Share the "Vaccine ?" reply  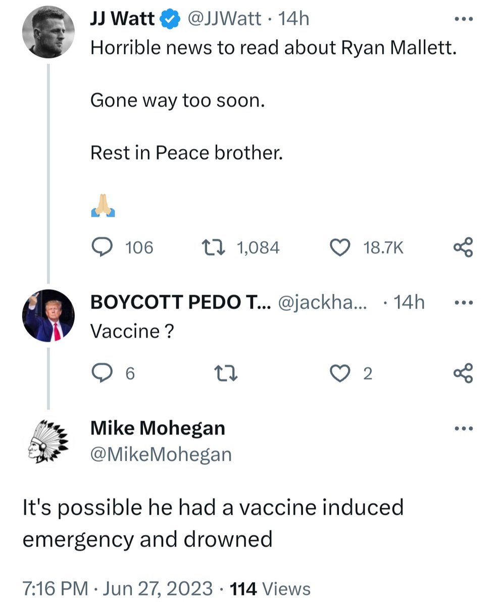pyautogui.click(x=463, y=373)
